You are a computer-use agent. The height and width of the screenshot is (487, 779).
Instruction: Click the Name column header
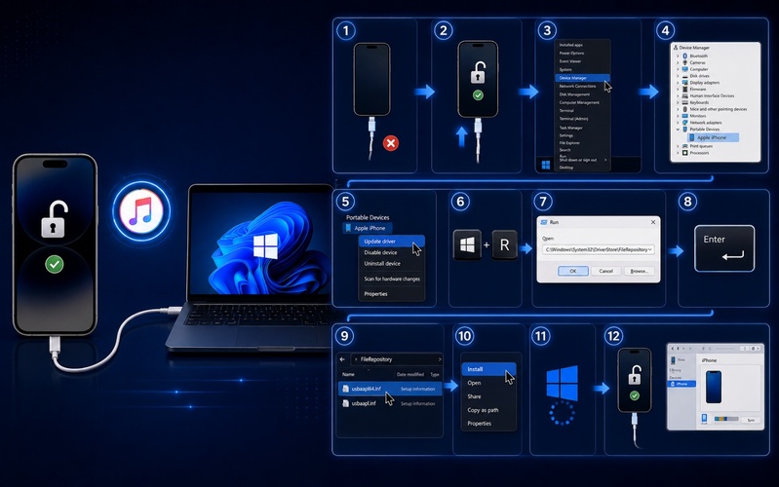coord(348,374)
